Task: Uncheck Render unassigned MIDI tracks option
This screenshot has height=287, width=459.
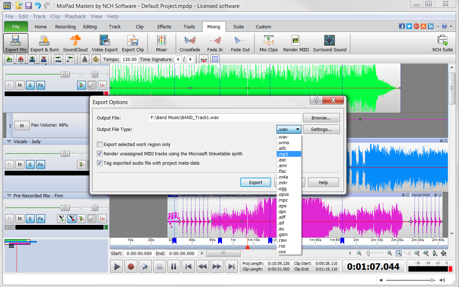Action: pos(100,154)
